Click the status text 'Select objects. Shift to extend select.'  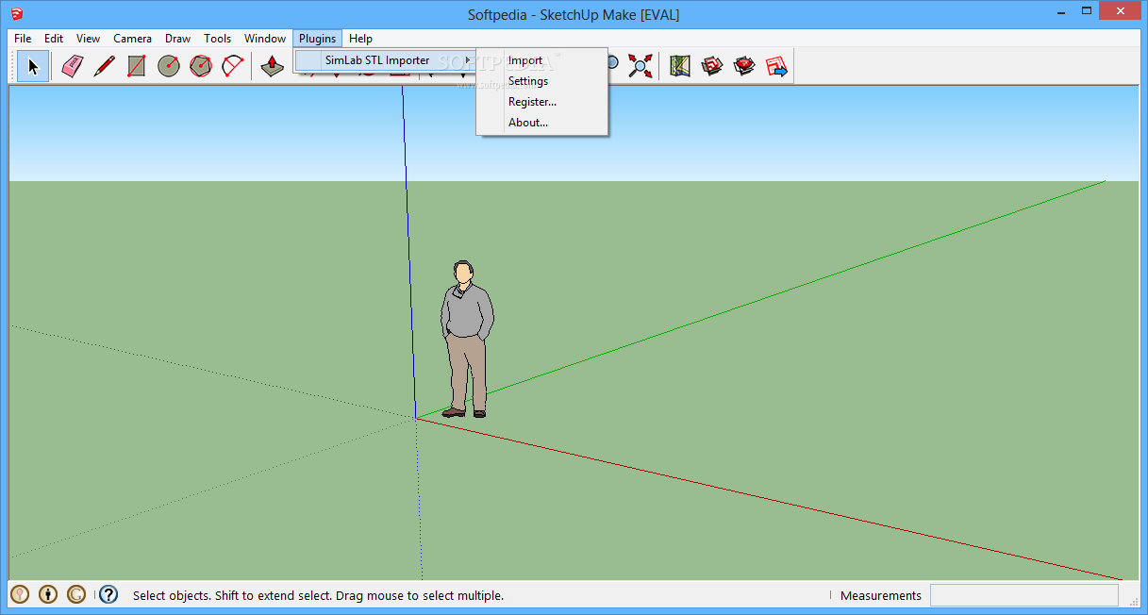point(232,595)
